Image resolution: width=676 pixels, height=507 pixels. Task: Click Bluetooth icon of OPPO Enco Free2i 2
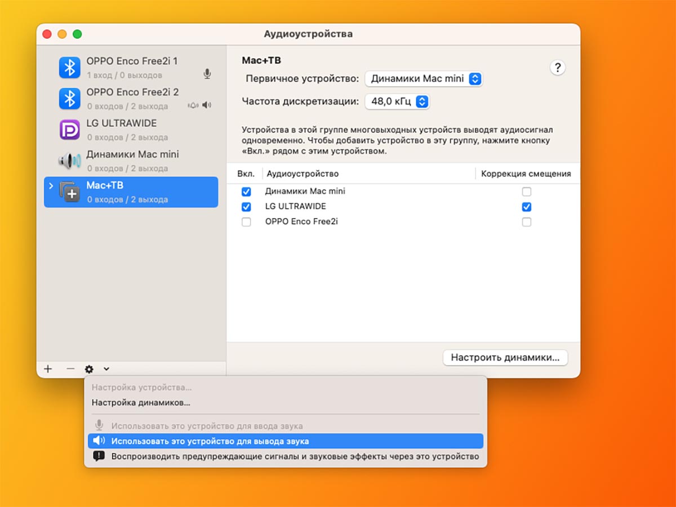pos(70,99)
